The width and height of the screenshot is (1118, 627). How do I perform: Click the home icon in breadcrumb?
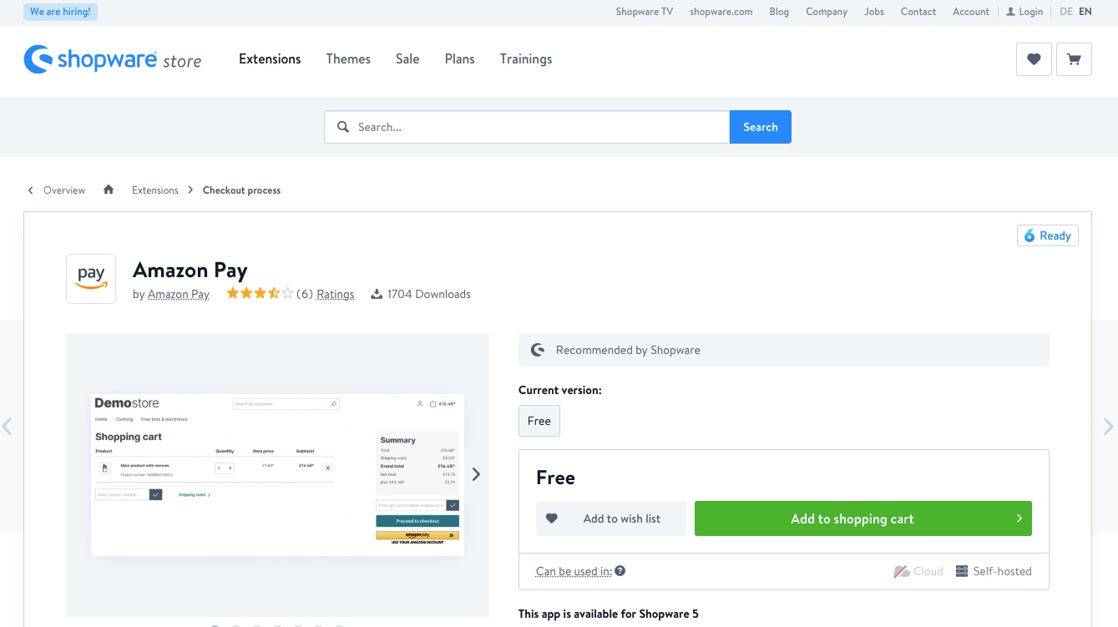click(x=109, y=190)
